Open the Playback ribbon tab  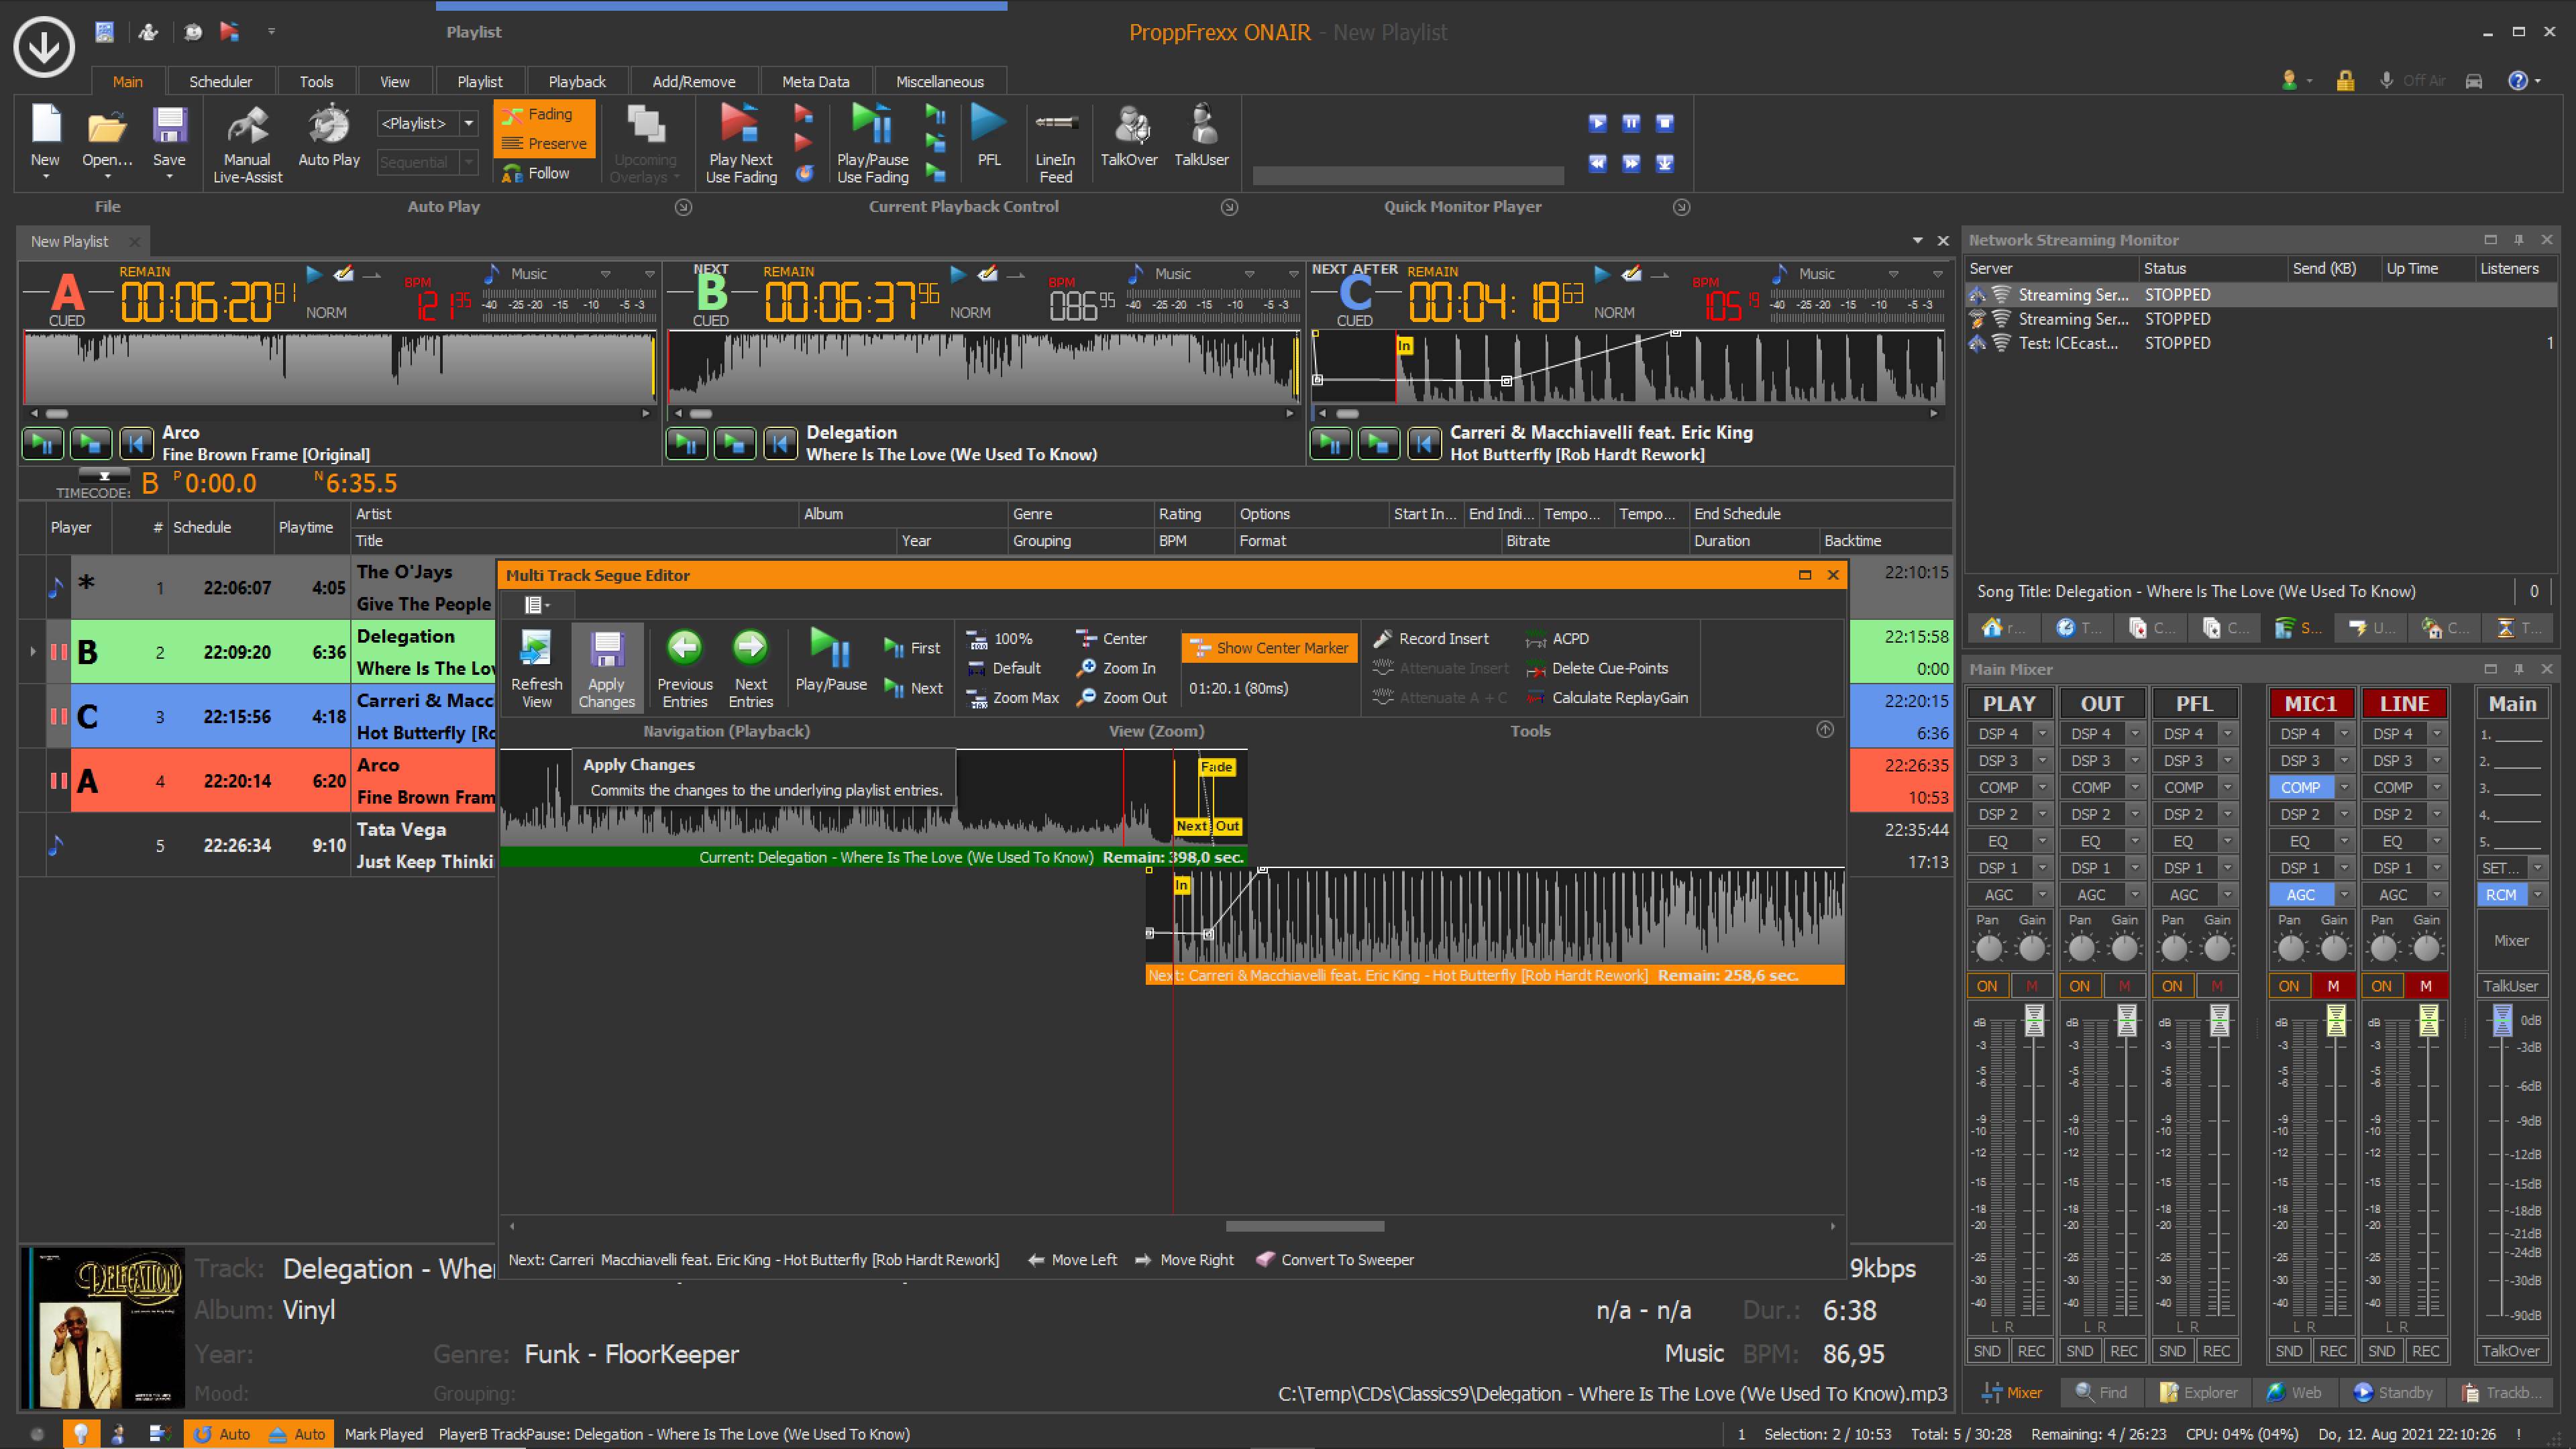pyautogui.click(x=577, y=82)
